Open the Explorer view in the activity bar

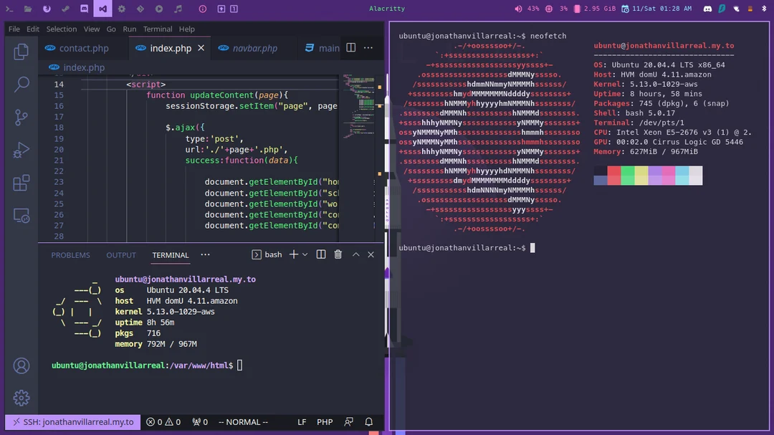pos(21,51)
